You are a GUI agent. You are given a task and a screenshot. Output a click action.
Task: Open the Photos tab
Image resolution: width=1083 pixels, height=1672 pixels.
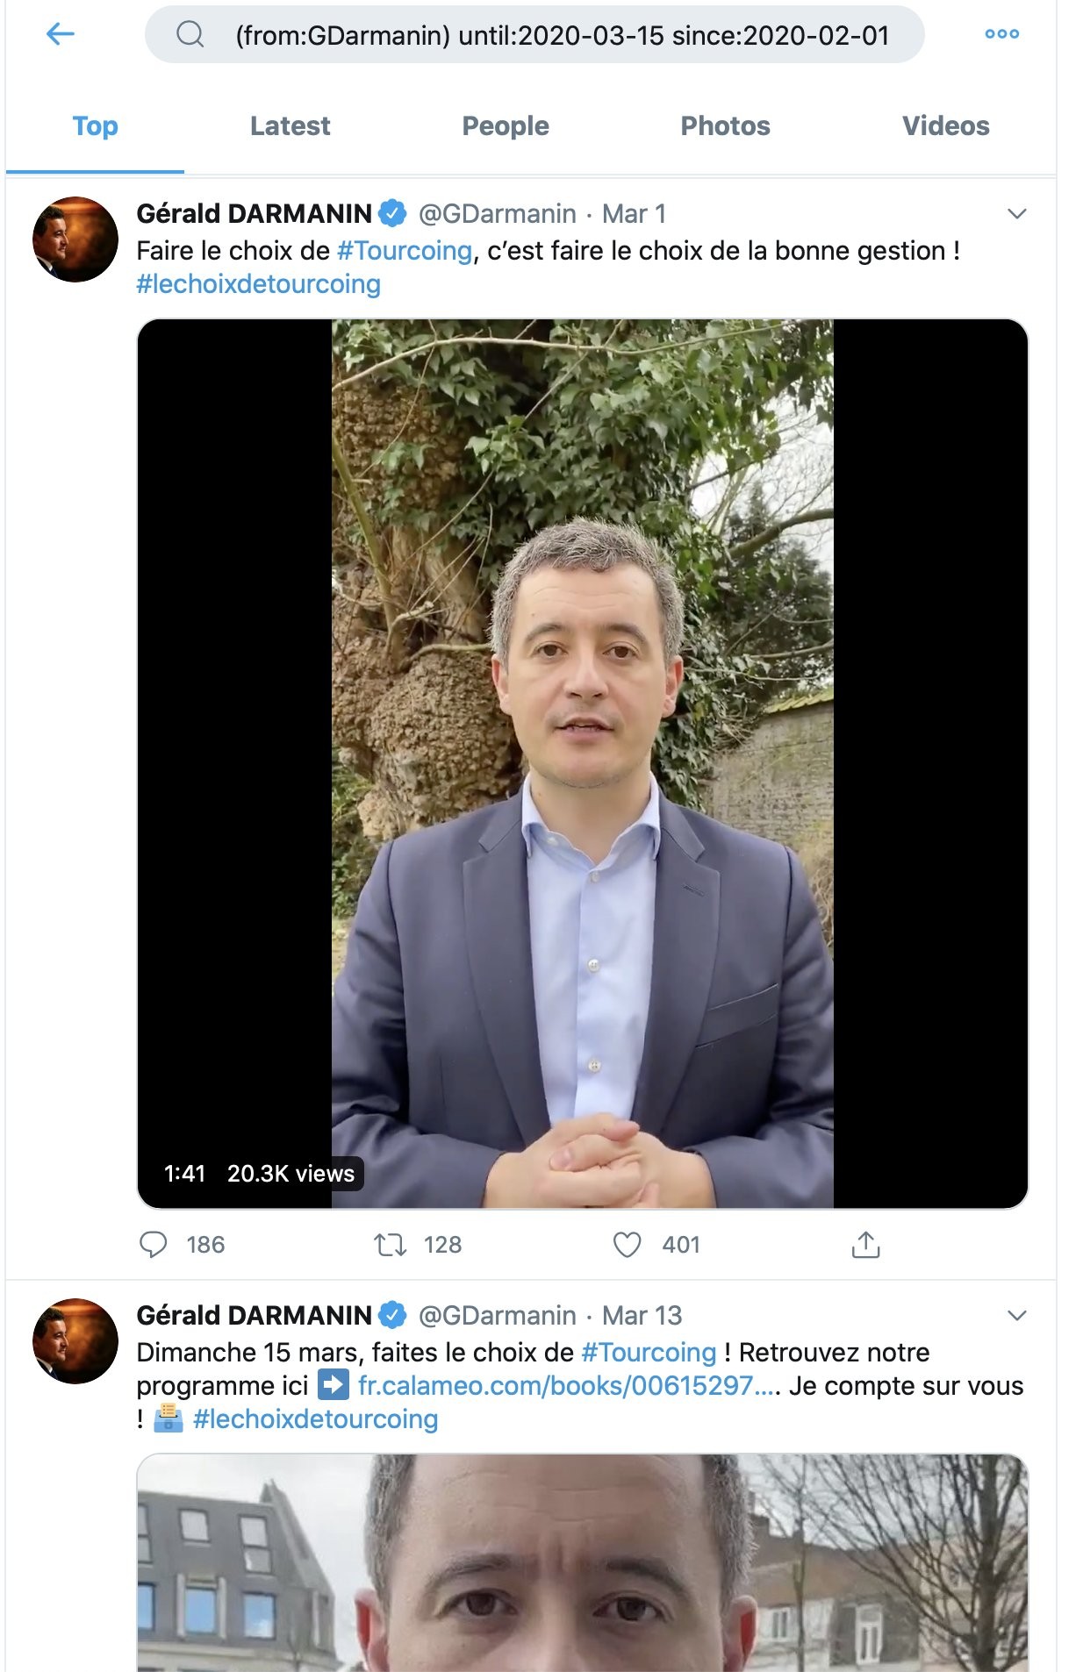point(726,126)
